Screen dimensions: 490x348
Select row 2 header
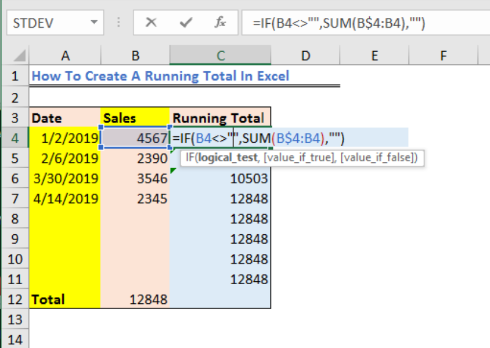point(15,97)
